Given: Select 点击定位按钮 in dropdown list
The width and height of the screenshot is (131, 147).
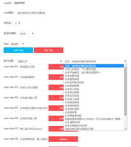Looking at the screenshot, I should click(x=72, y=96).
